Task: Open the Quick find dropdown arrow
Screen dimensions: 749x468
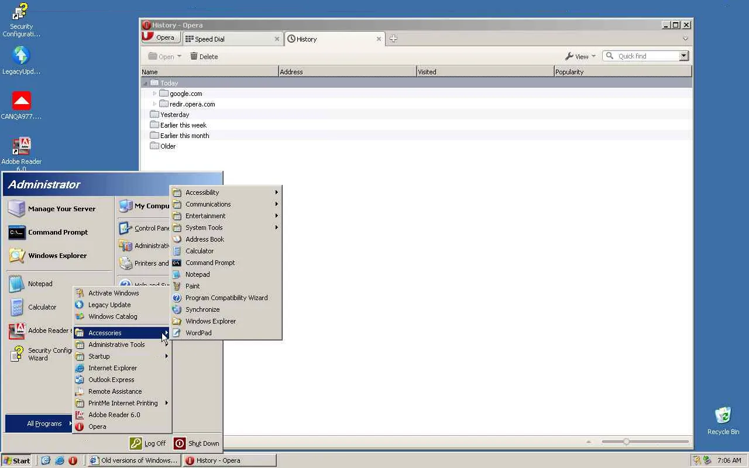Action: coord(683,56)
